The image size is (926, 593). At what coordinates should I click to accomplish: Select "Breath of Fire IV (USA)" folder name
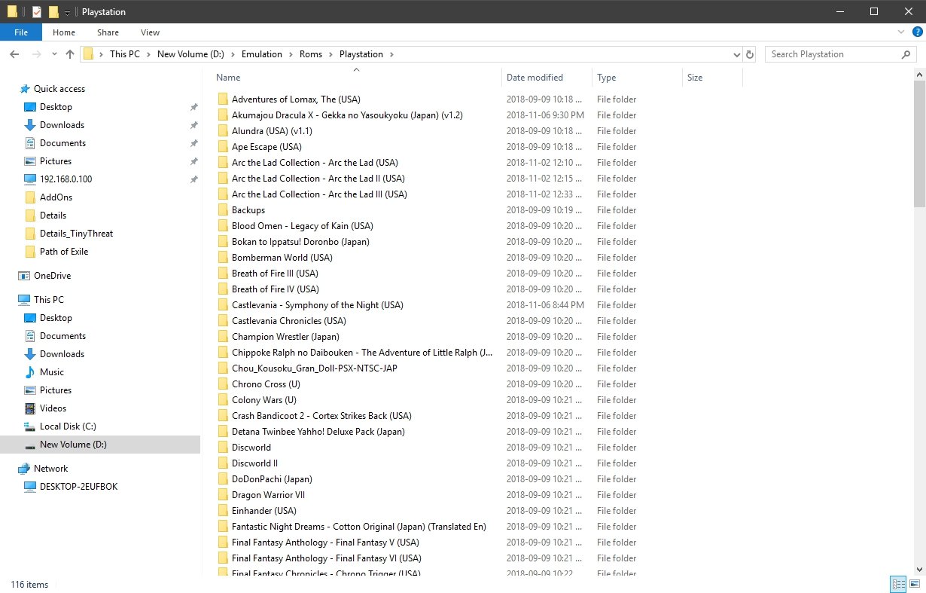point(276,289)
